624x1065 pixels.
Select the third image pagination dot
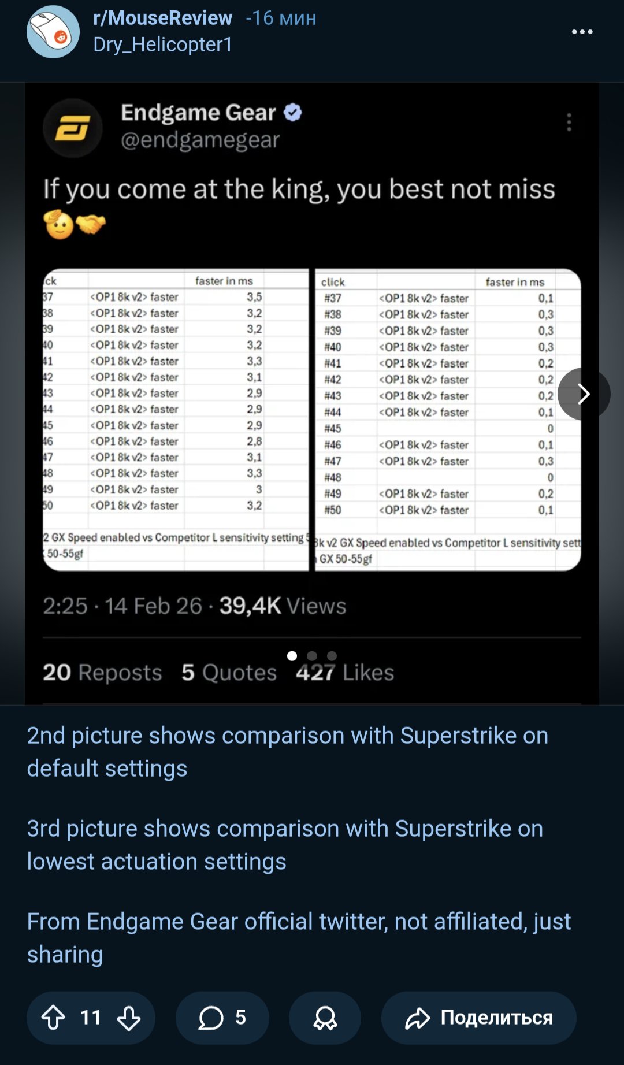coord(332,656)
